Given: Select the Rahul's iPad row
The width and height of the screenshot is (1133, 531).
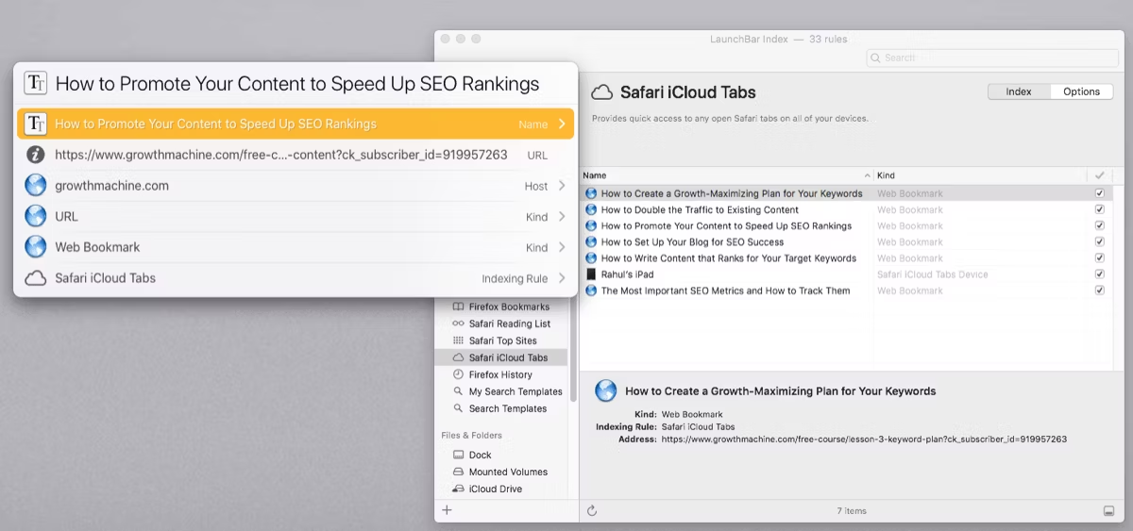Looking at the screenshot, I should tap(844, 274).
